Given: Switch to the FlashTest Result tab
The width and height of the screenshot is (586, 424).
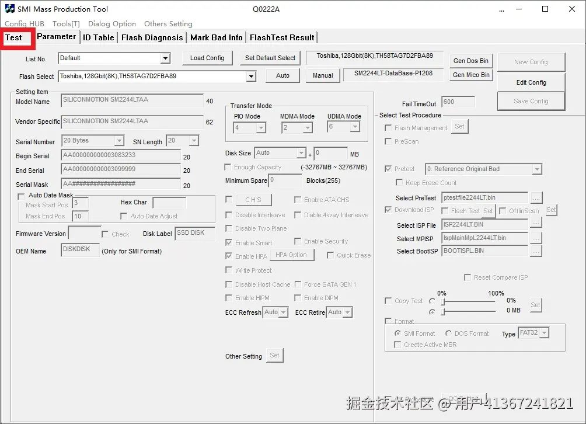Looking at the screenshot, I should [282, 37].
